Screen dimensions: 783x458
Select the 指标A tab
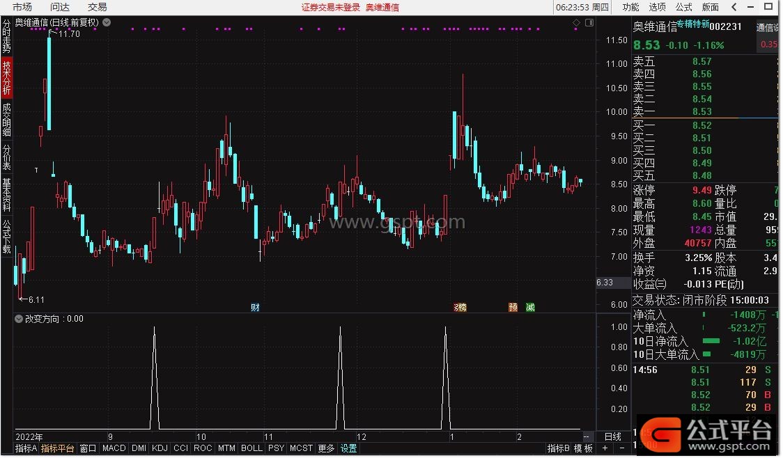[x=26, y=448]
